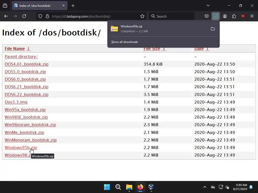Expand the list all tabs chevron

208,6
